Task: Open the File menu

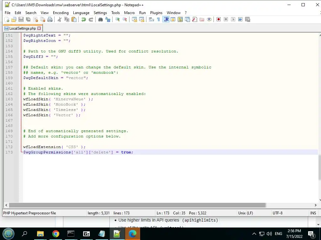Action: point(8,12)
